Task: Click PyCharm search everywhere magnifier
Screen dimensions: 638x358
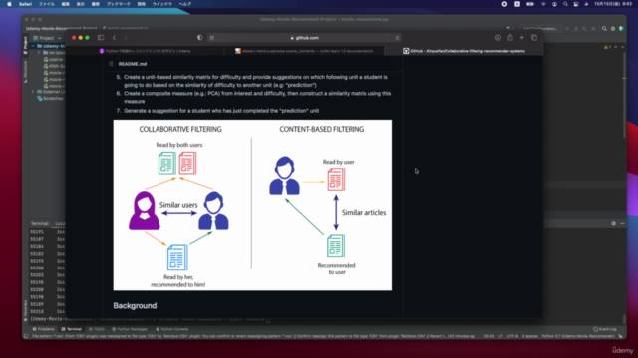Action: [604, 29]
